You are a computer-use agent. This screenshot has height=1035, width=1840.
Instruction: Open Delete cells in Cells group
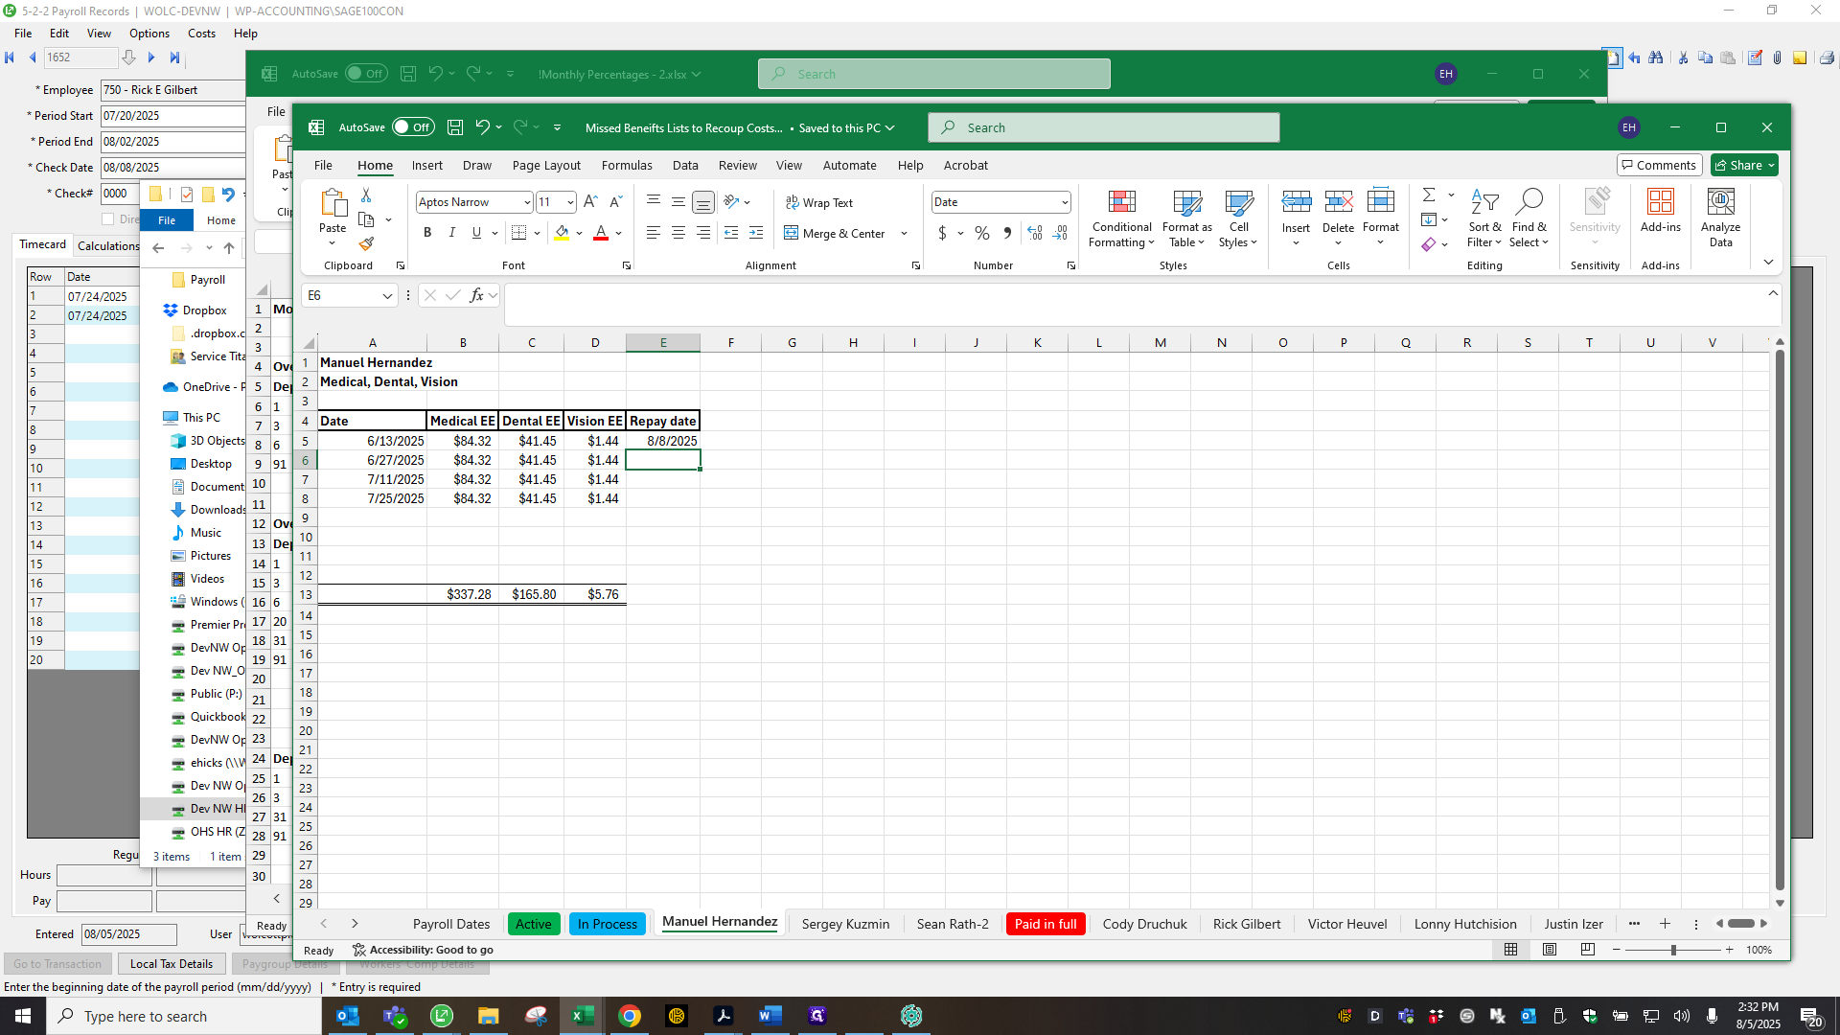1338,218
